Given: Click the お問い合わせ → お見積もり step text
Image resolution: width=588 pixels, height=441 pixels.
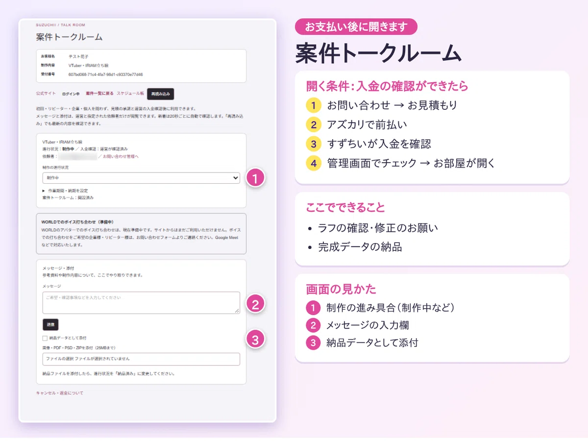Looking at the screenshot, I should 392,105.
